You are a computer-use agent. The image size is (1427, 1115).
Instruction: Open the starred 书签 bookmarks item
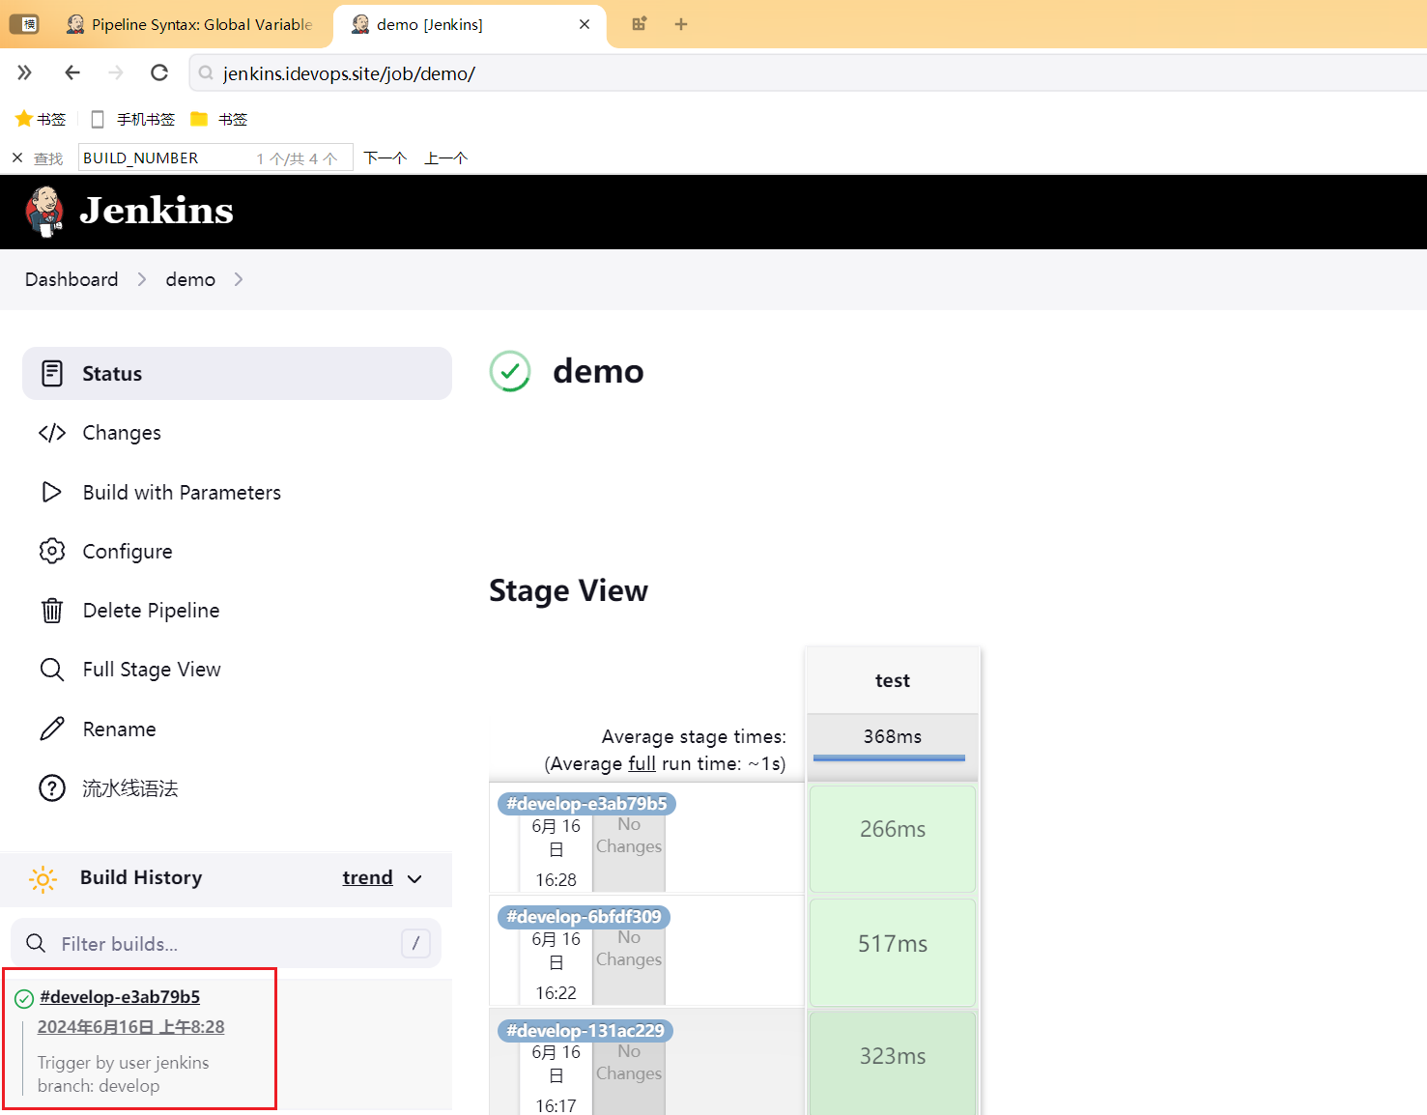click(x=41, y=119)
